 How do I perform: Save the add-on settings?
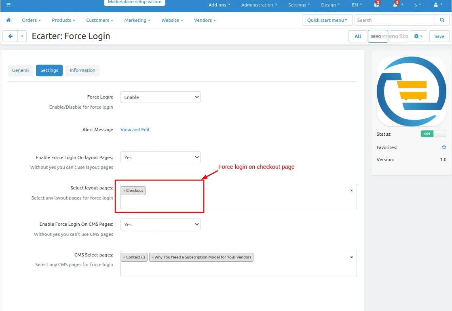tap(439, 36)
